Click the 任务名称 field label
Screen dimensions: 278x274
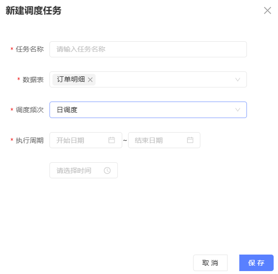click(30, 49)
